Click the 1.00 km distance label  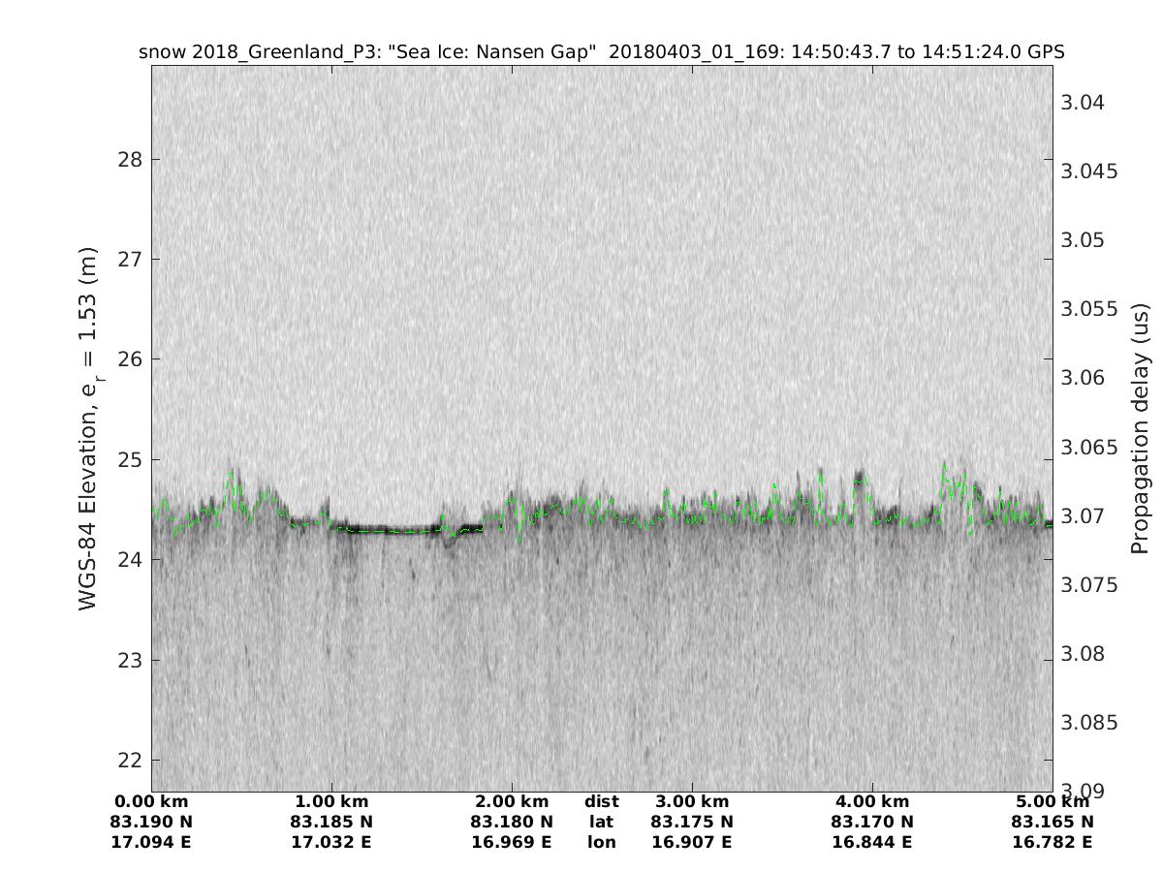331,801
